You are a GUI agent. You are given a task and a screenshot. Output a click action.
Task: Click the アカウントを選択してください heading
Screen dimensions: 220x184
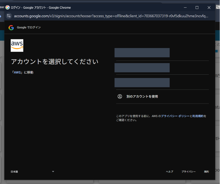pos(54,62)
